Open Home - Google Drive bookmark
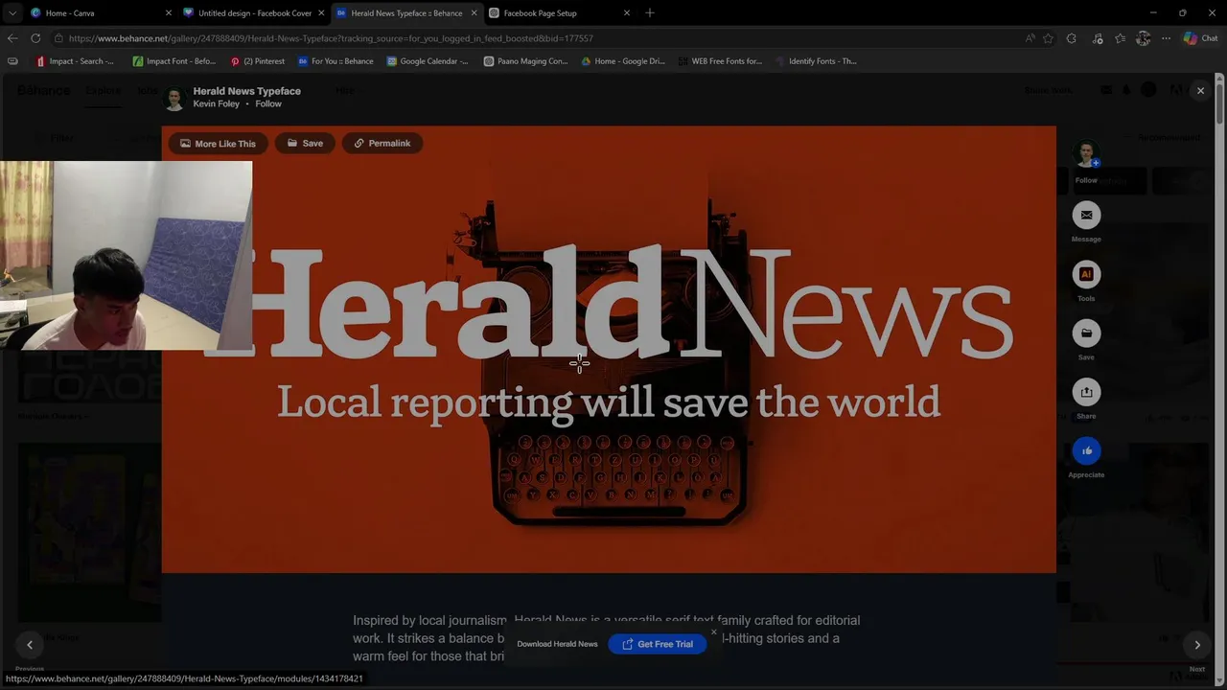The height and width of the screenshot is (690, 1227). click(622, 61)
